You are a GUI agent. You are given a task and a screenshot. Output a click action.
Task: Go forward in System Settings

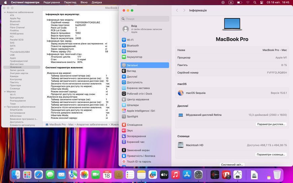tap(184, 10)
